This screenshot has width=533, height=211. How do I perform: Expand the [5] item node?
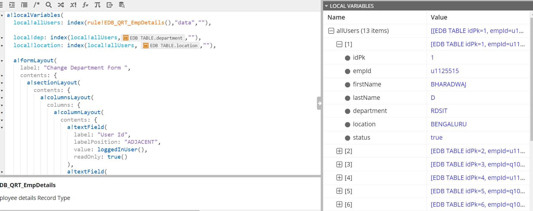pyautogui.click(x=339, y=191)
